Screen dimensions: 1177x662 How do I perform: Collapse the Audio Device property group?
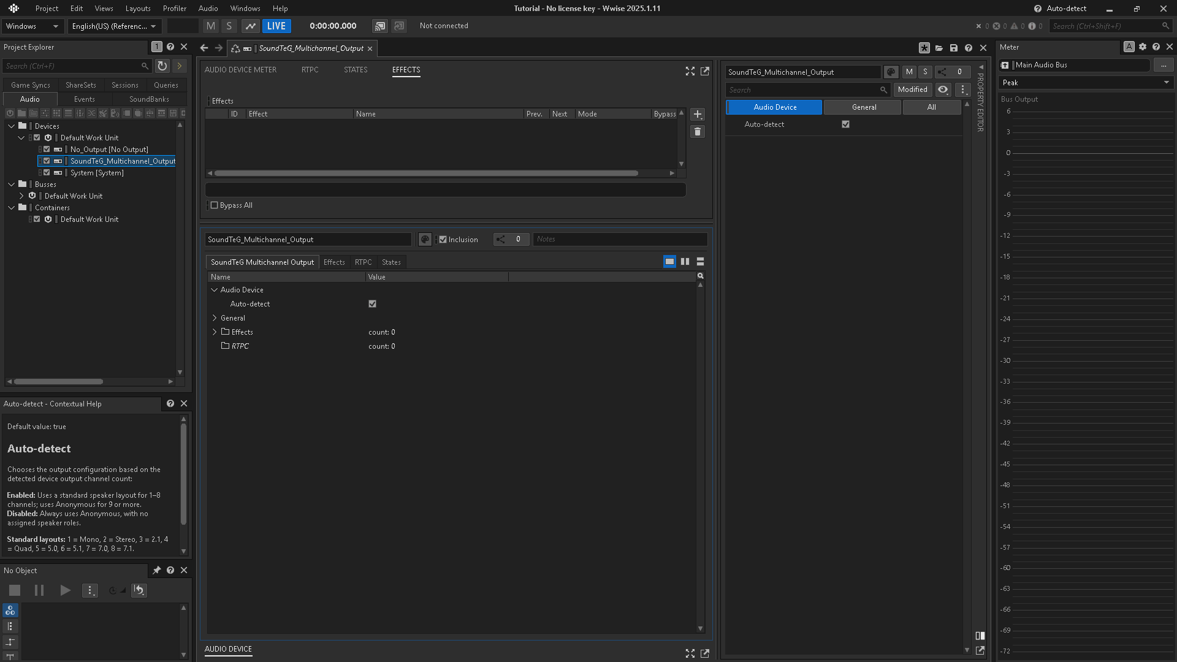point(215,290)
